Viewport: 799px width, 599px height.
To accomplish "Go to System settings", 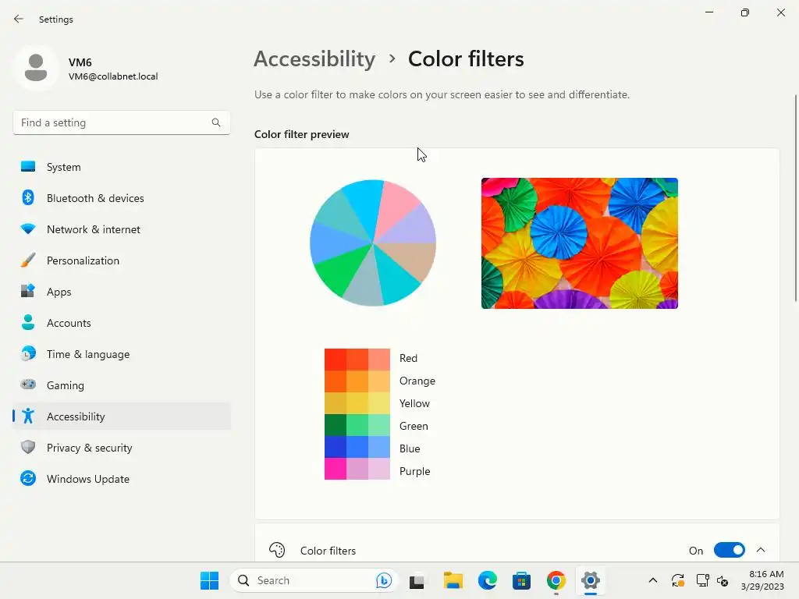I will point(122,167).
